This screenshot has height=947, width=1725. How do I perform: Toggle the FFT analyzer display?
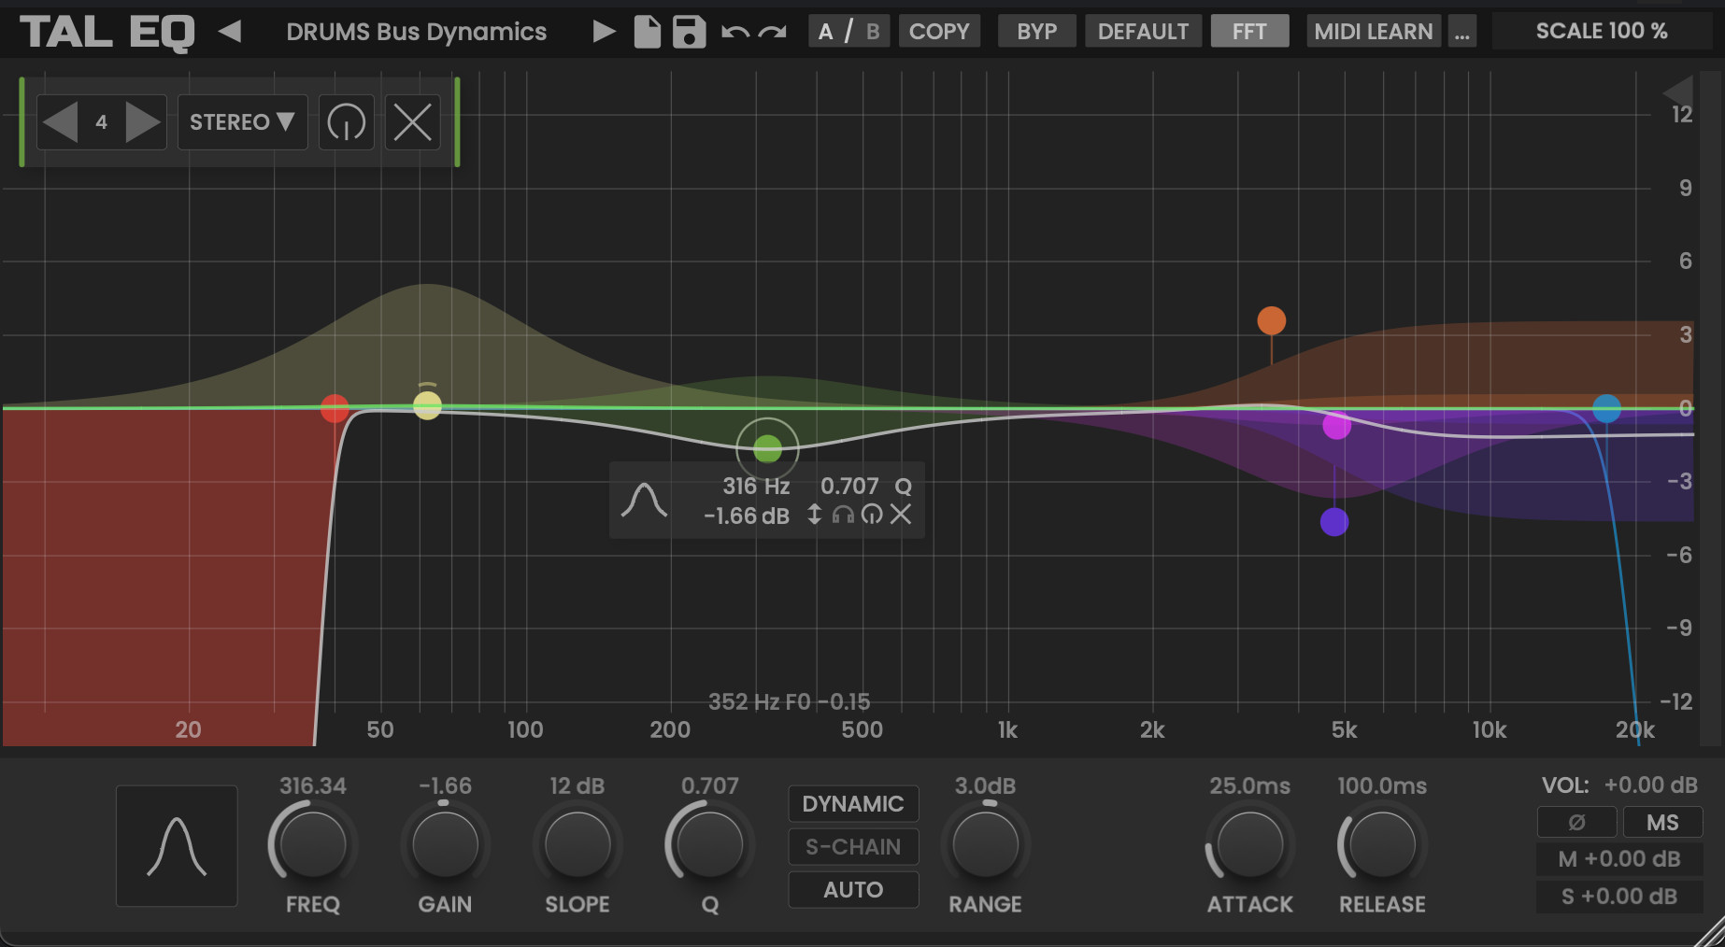click(1249, 30)
